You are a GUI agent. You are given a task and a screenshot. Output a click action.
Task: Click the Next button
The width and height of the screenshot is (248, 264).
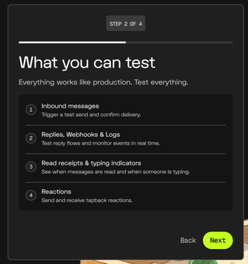(217, 240)
